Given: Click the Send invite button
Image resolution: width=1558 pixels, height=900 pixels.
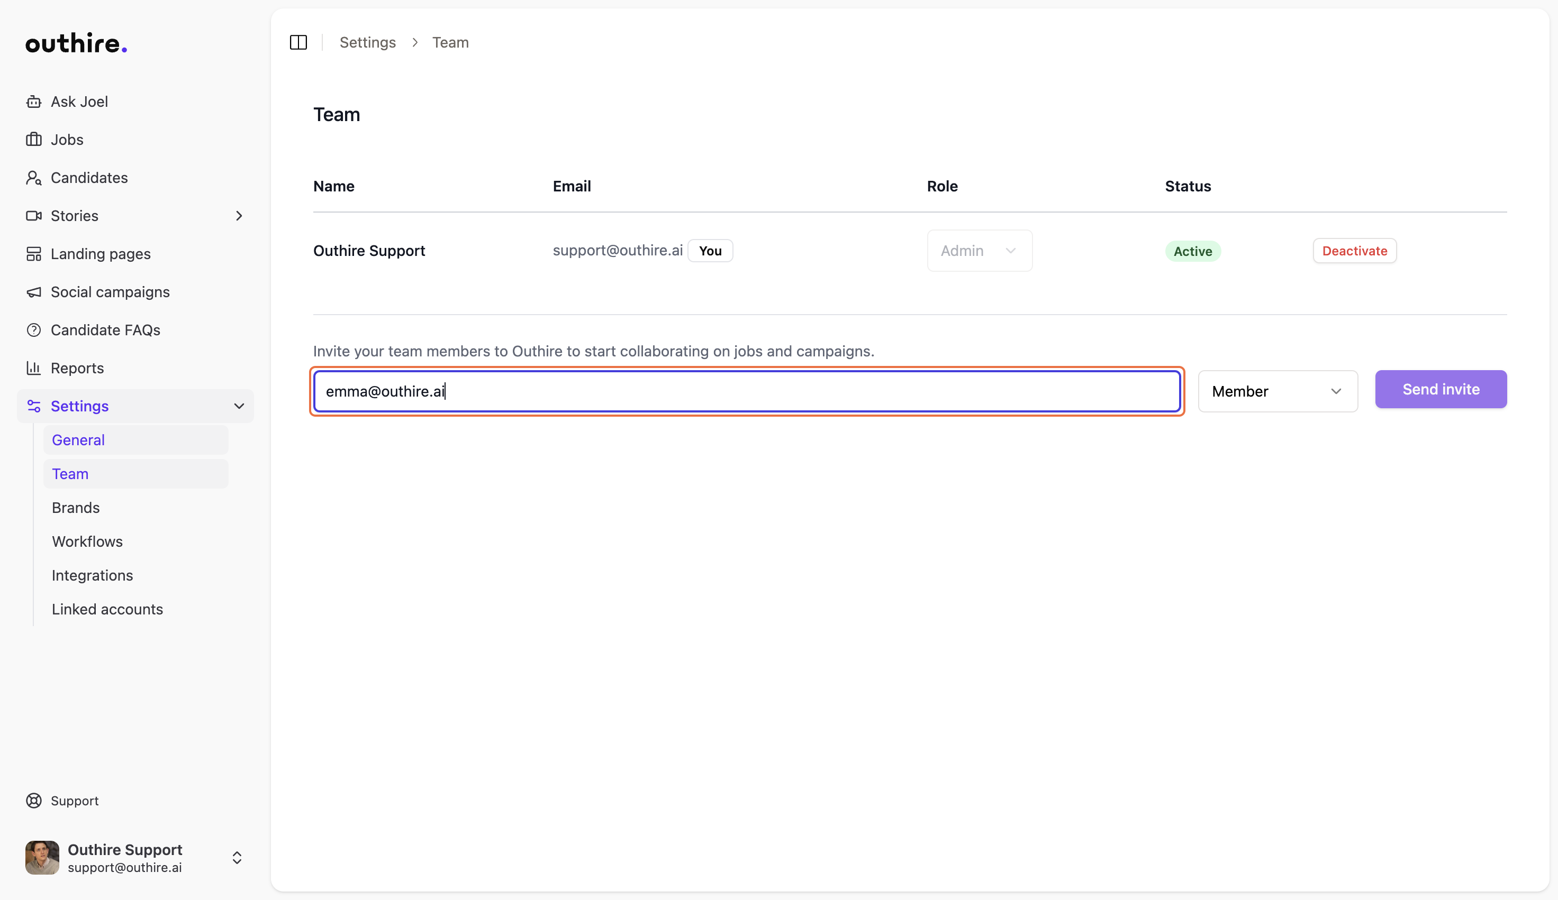Looking at the screenshot, I should [x=1441, y=389].
